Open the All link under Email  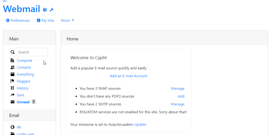pos(19,127)
